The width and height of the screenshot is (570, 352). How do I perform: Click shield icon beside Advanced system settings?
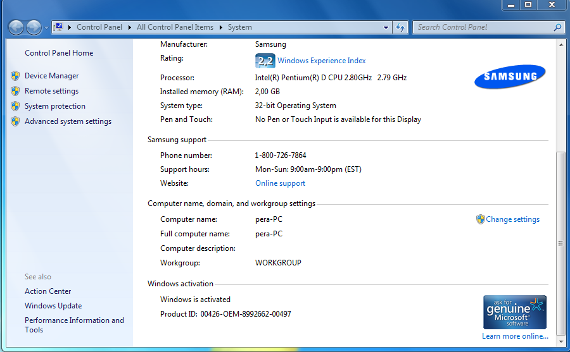[15, 121]
